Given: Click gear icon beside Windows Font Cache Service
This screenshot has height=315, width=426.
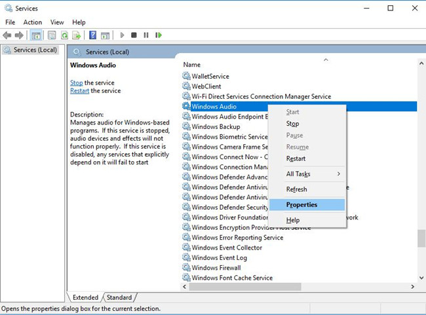Looking at the screenshot, I should pos(186,277).
